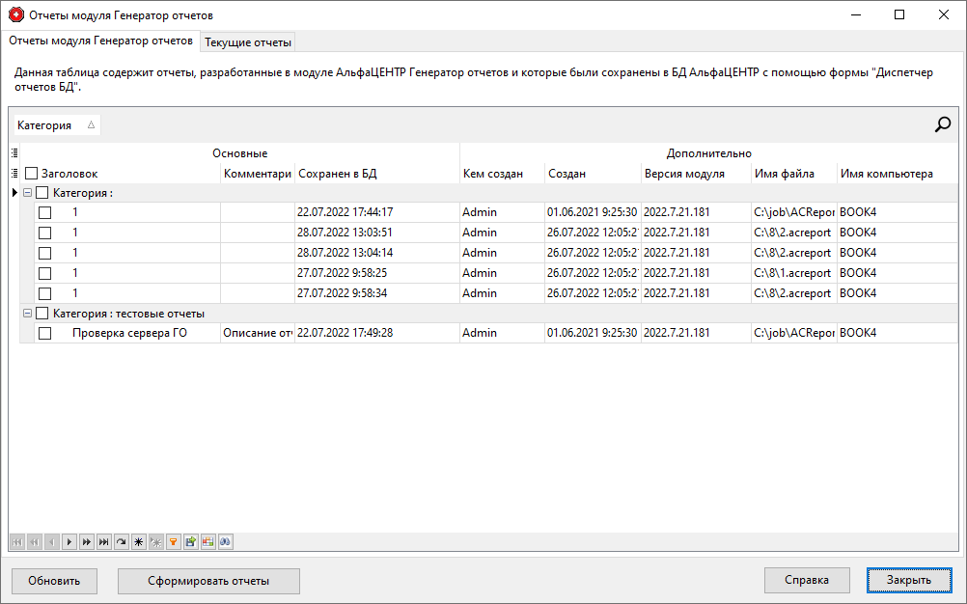Image resolution: width=967 pixels, height=604 pixels.
Task: Sort by Создан column header
Action: (x=593, y=174)
